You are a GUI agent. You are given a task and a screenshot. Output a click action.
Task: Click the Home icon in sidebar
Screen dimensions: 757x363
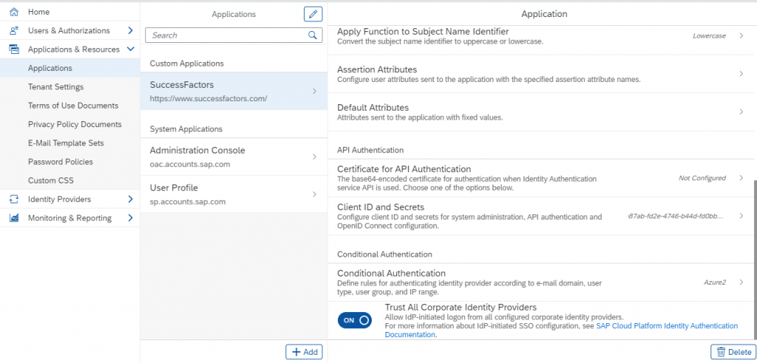coord(14,12)
